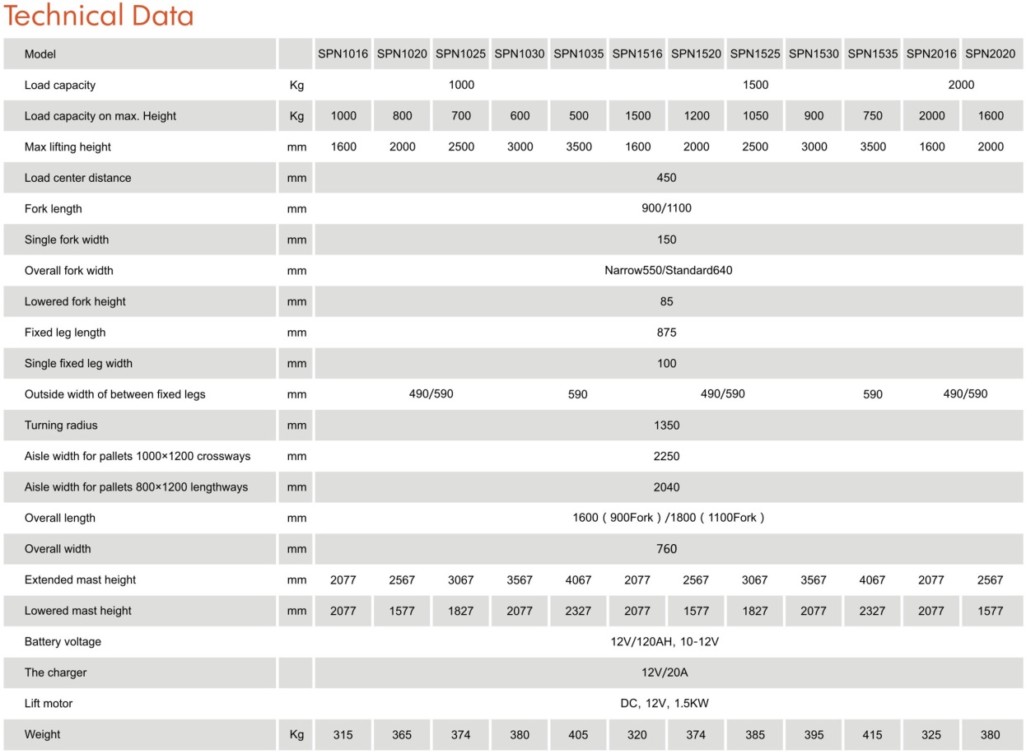Click the overall length value with fork options
Image resolution: width=1026 pixels, height=754 pixels.
coord(669,518)
